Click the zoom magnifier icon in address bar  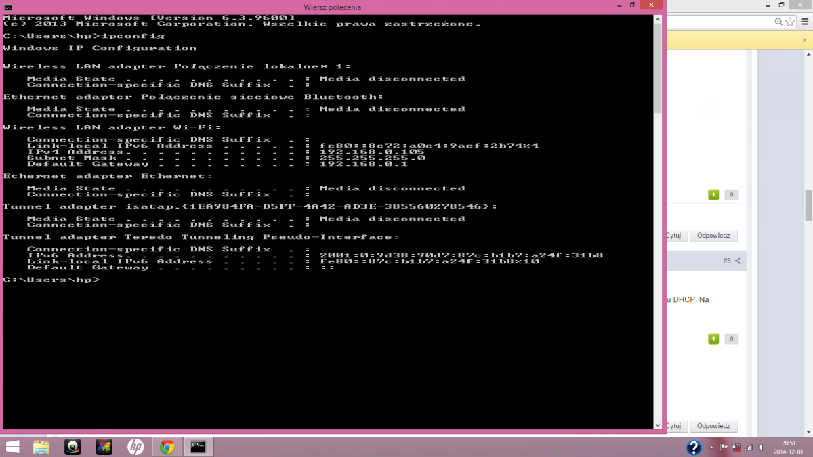pyautogui.click(x=778, y=22)
